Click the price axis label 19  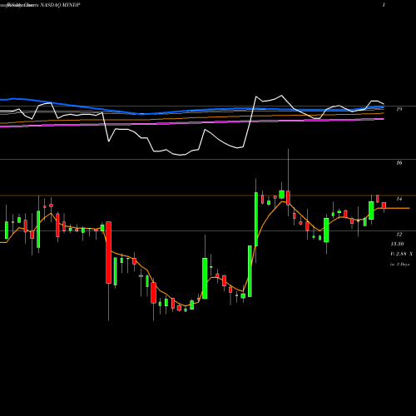[399, 109]
